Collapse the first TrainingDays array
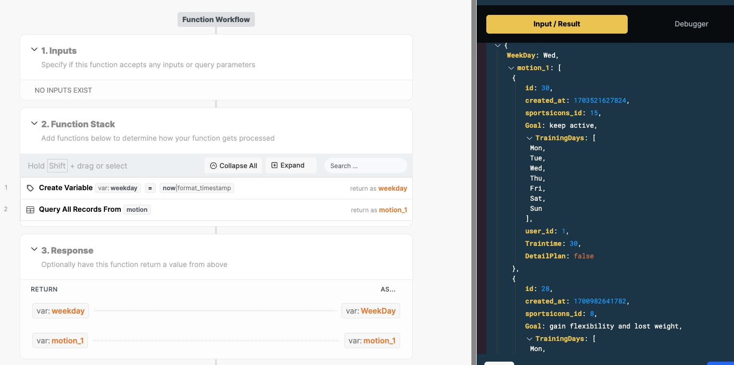Image resolution: width=734 pixels, height=365 pixels. 529,138
